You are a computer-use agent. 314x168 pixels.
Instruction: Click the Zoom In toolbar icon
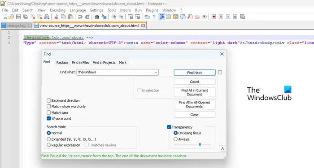113,17
